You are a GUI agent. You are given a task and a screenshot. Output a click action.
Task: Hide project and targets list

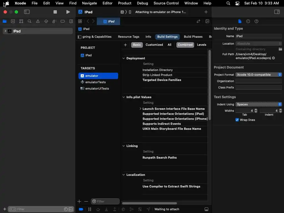pyautogui.click(x=79, y=37)
